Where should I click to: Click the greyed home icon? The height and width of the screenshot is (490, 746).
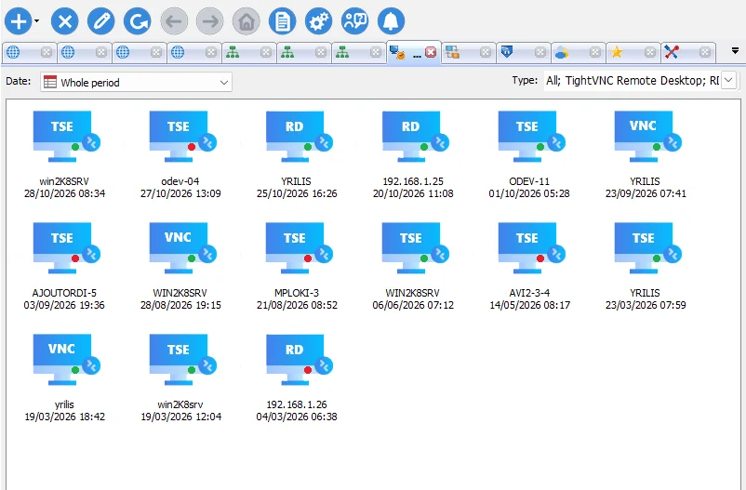246,21
